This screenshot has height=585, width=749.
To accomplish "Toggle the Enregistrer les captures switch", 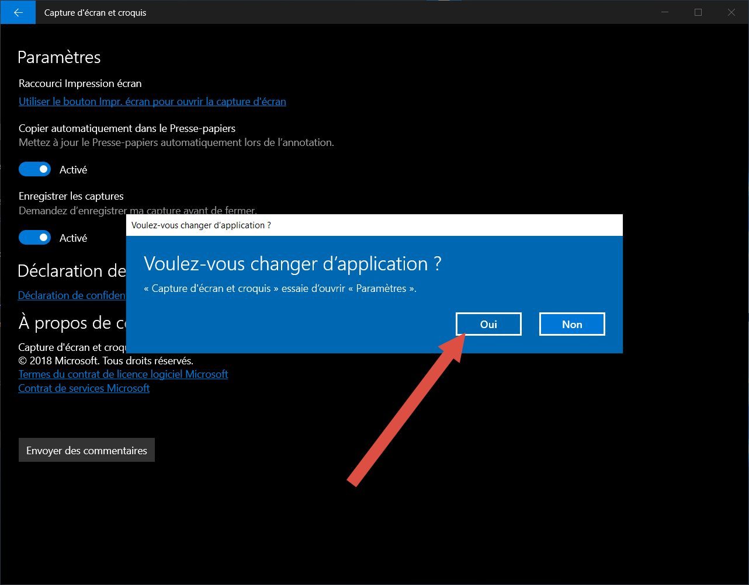I will click(35, 238).
